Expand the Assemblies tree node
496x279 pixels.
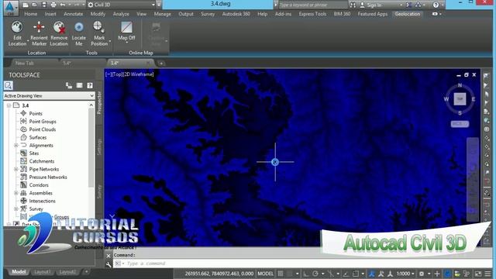click(16, 193)
